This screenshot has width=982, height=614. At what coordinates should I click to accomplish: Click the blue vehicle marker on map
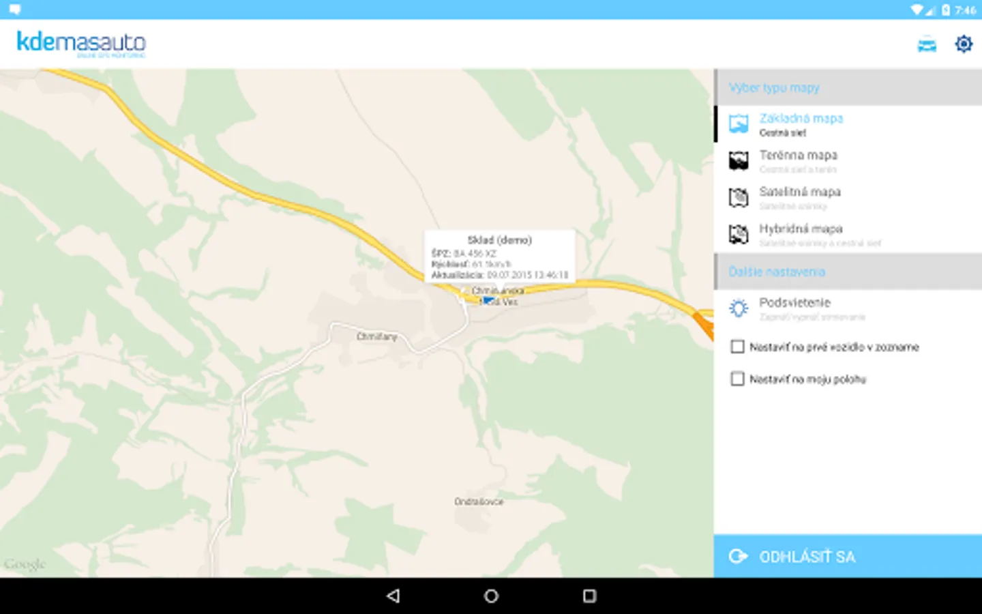click(x=488, y=300)
